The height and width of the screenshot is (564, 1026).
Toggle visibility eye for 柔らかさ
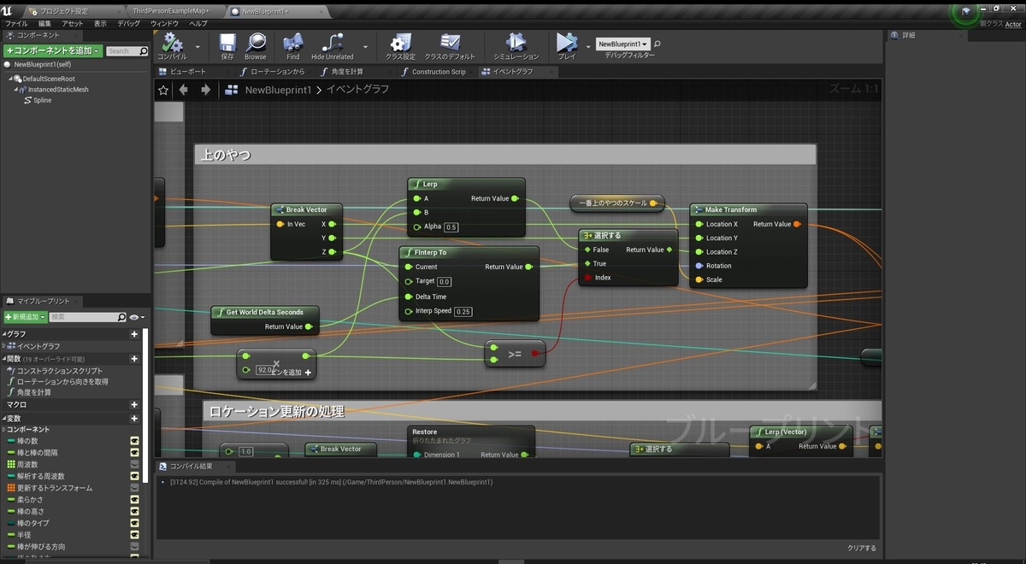click(134, 500)
